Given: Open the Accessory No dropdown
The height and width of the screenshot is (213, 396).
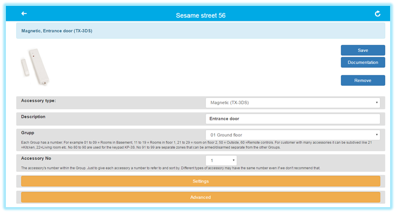Looking at the screenshot, I should pos(221,161).
